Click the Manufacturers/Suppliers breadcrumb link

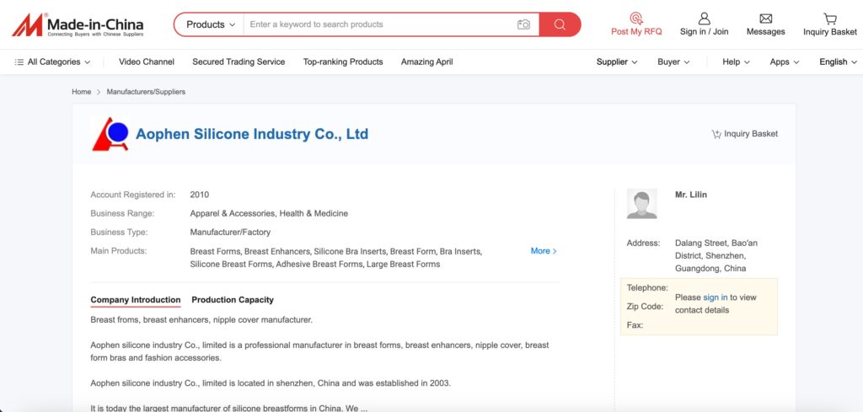tap(146, 92)
